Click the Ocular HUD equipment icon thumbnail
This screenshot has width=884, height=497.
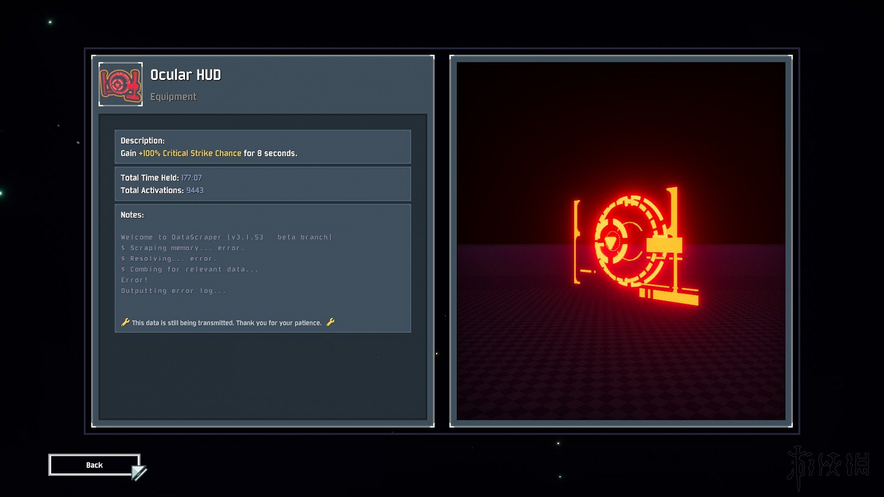tap(120, 84)
